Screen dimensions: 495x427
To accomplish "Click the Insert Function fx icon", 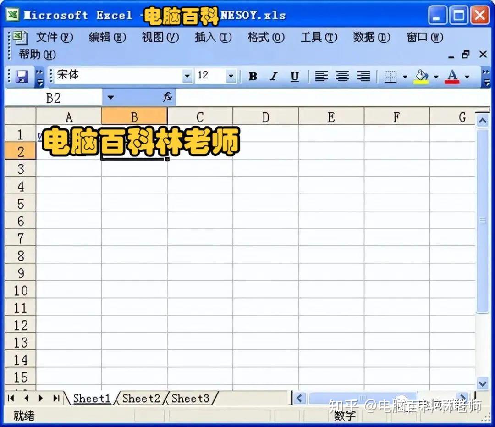I will [168, 97].
